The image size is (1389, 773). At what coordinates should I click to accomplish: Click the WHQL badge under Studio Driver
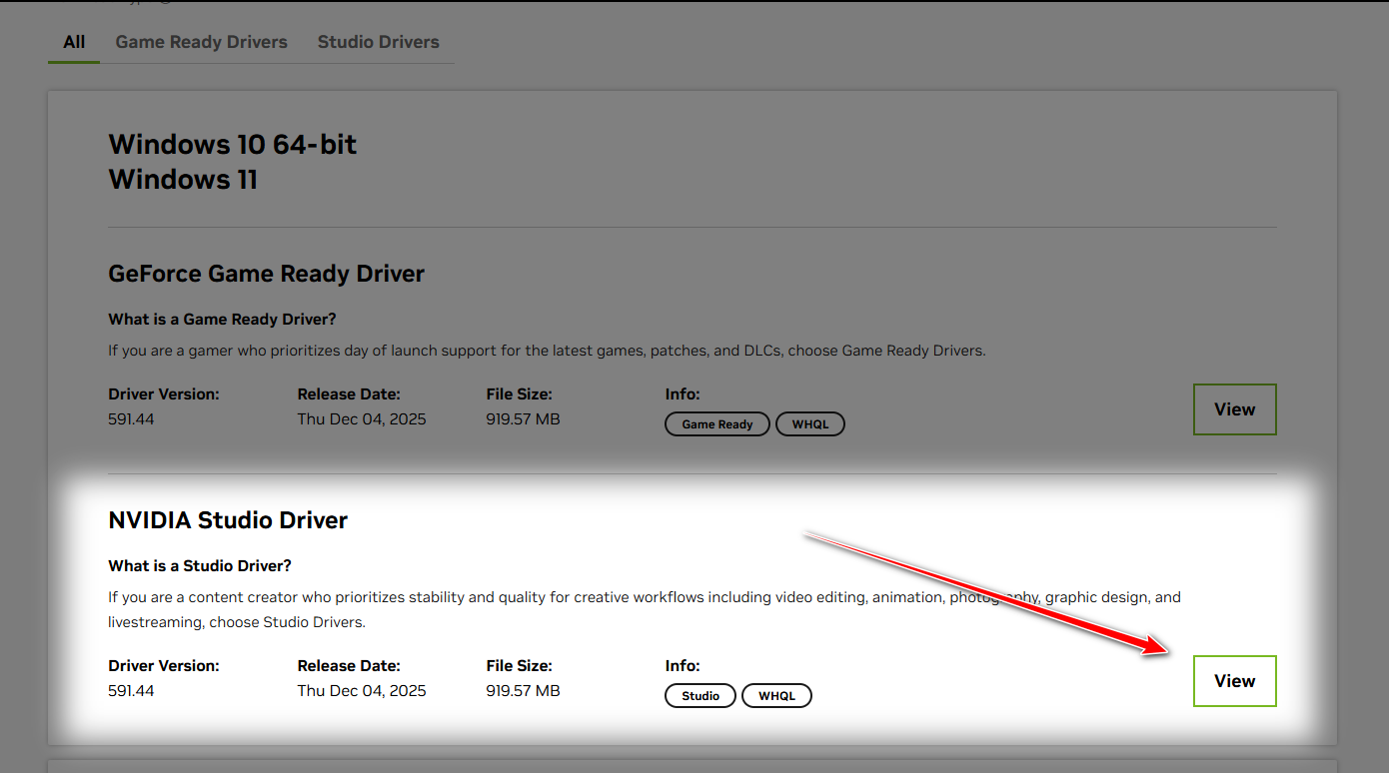click(x=776, y=696)
